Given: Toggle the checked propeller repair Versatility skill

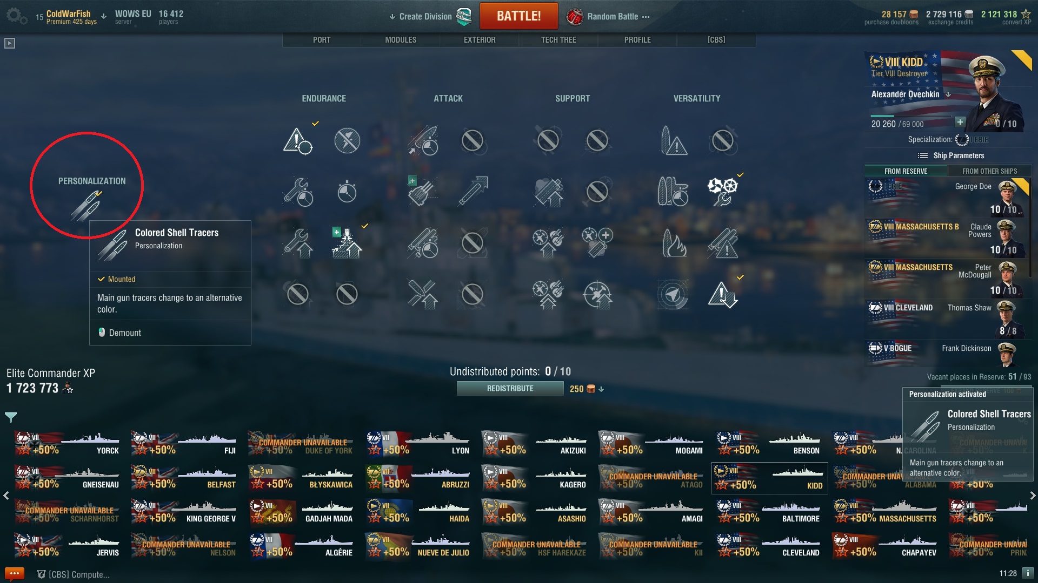Looking at the screenshot, I should (x=723, y=192).
